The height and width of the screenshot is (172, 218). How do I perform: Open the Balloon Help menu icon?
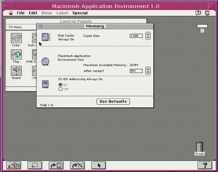[198, 13]
